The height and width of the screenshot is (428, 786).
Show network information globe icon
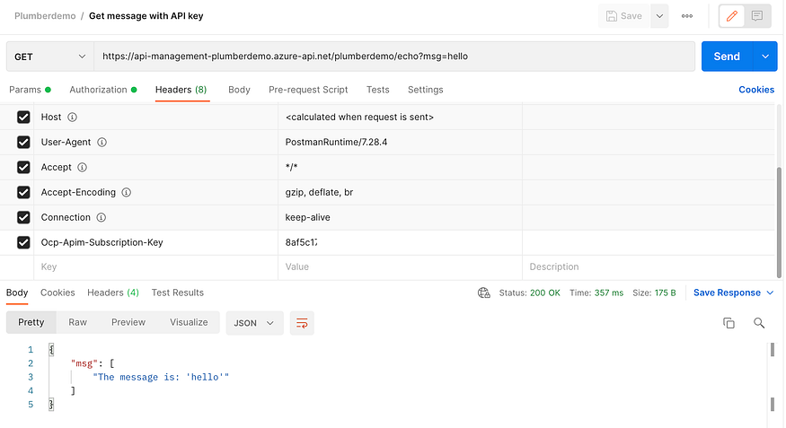pos(484,293)
